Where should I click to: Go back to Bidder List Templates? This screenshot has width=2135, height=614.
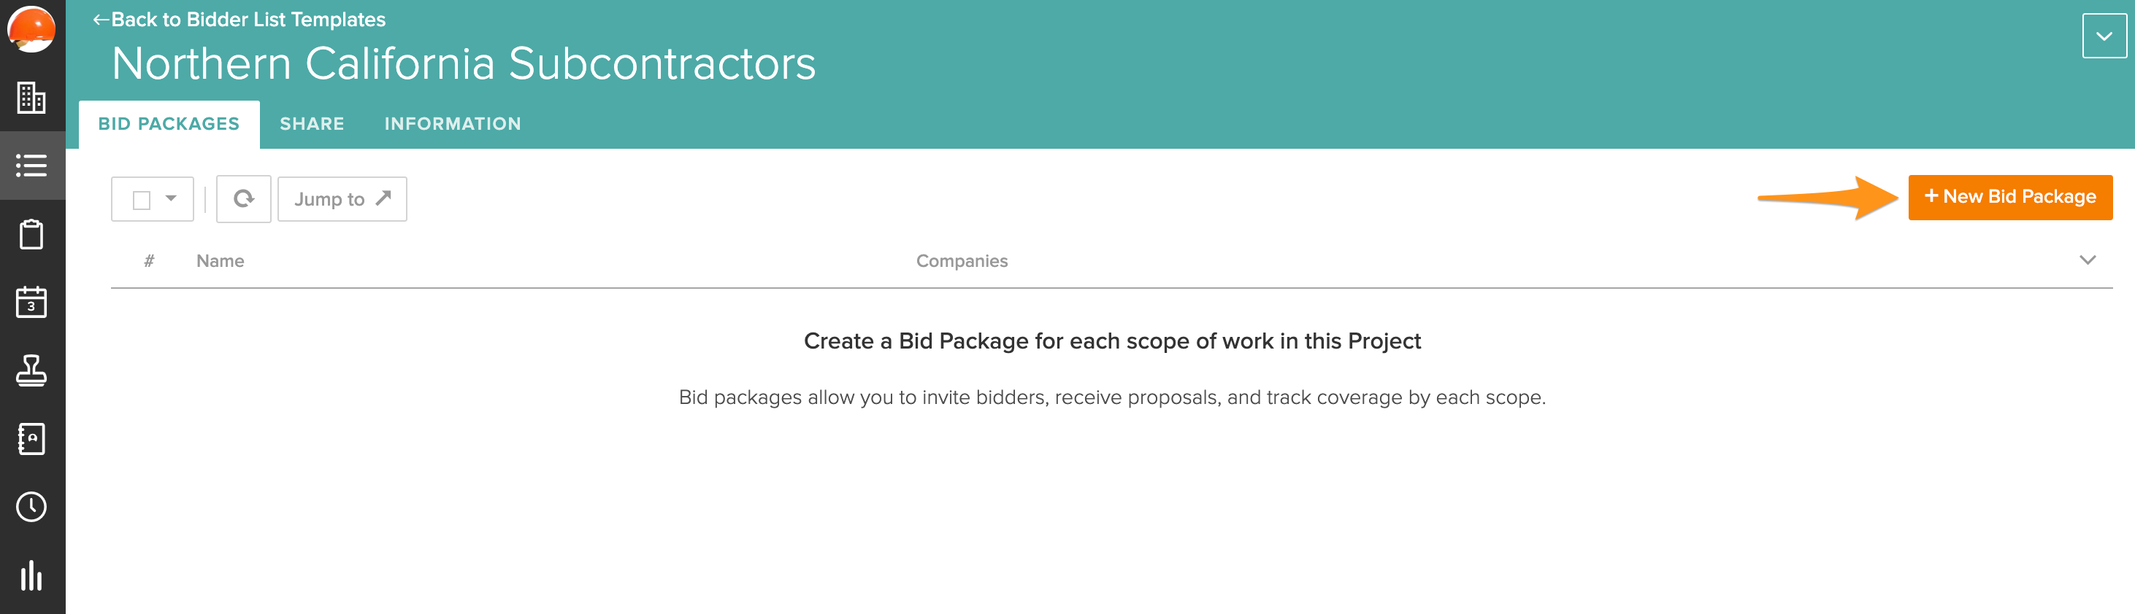pos(239,19)
